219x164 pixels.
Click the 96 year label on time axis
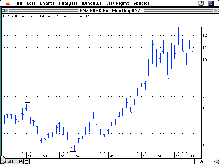pos(127,156)
